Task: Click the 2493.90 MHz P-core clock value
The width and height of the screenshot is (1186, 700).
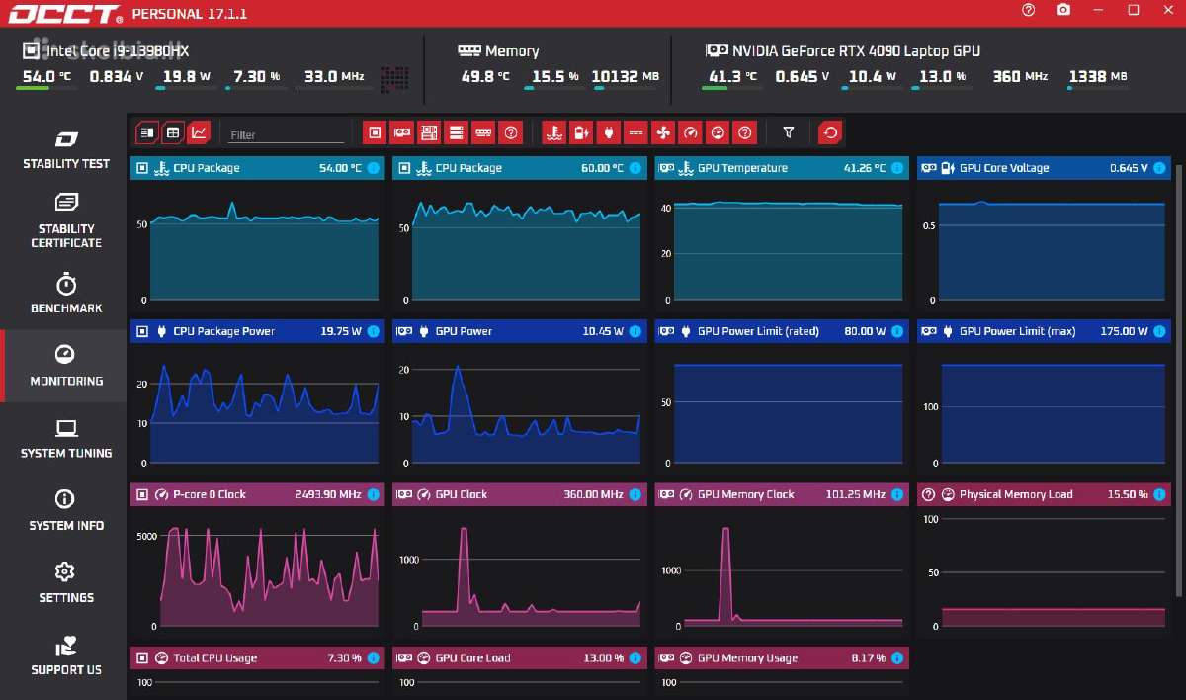Action: pos(328,494)
